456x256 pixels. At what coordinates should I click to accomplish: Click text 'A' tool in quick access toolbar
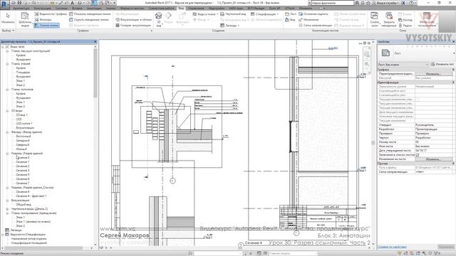(72, 3)
